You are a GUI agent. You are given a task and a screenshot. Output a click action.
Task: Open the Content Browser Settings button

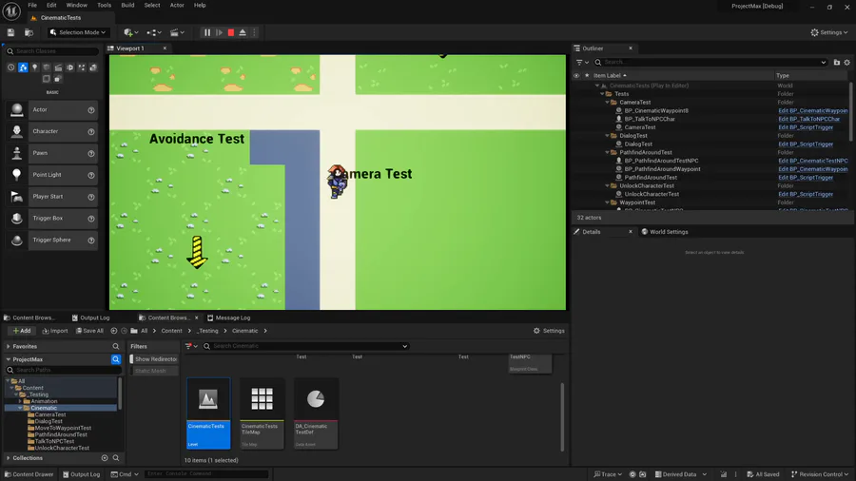(549, 331)
